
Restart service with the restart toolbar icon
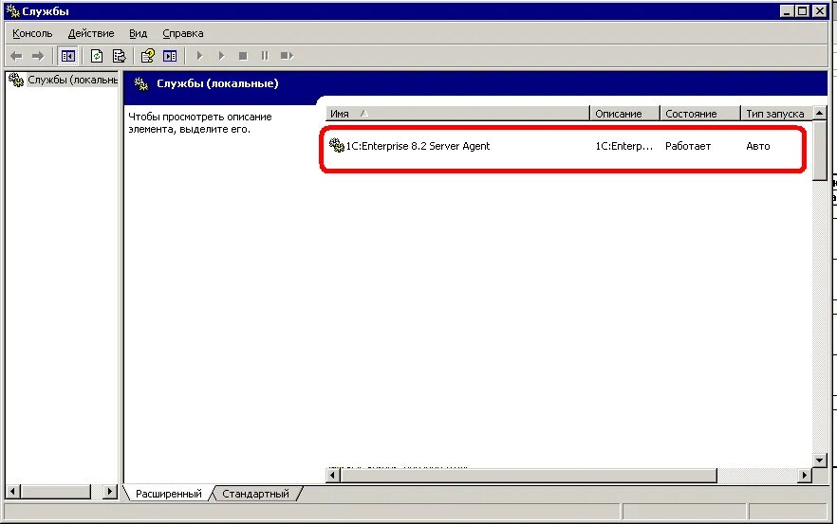pos(288,56)
